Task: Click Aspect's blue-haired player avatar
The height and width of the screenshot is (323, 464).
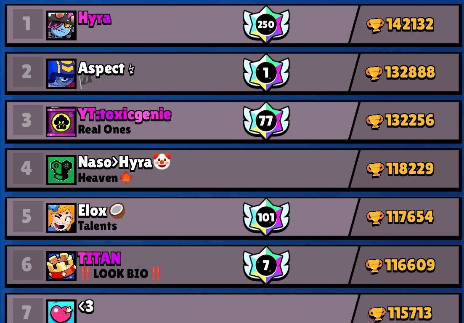Action: (x=61, y=74)
